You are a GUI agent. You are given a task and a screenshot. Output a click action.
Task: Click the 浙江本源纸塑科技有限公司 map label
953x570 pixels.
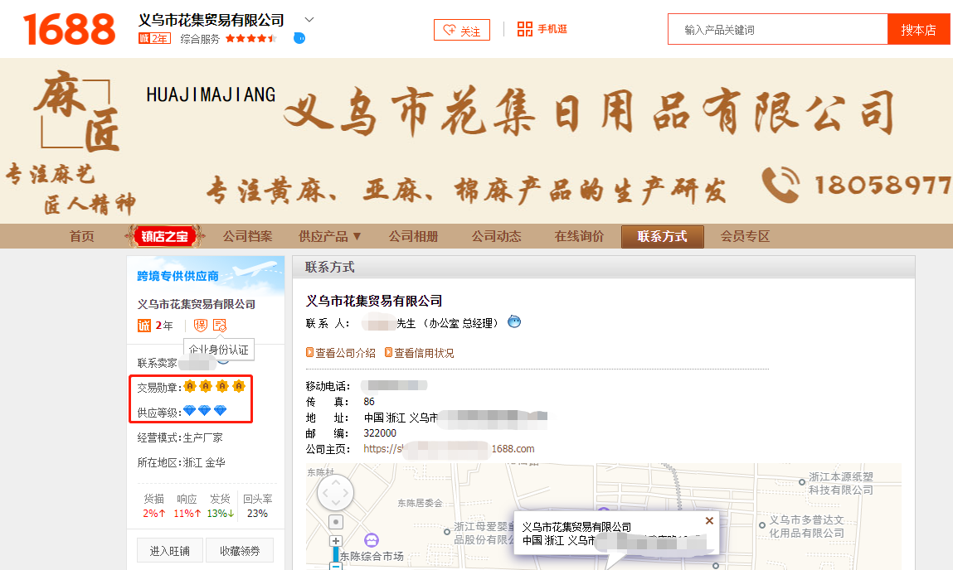(x=840, y=483)
